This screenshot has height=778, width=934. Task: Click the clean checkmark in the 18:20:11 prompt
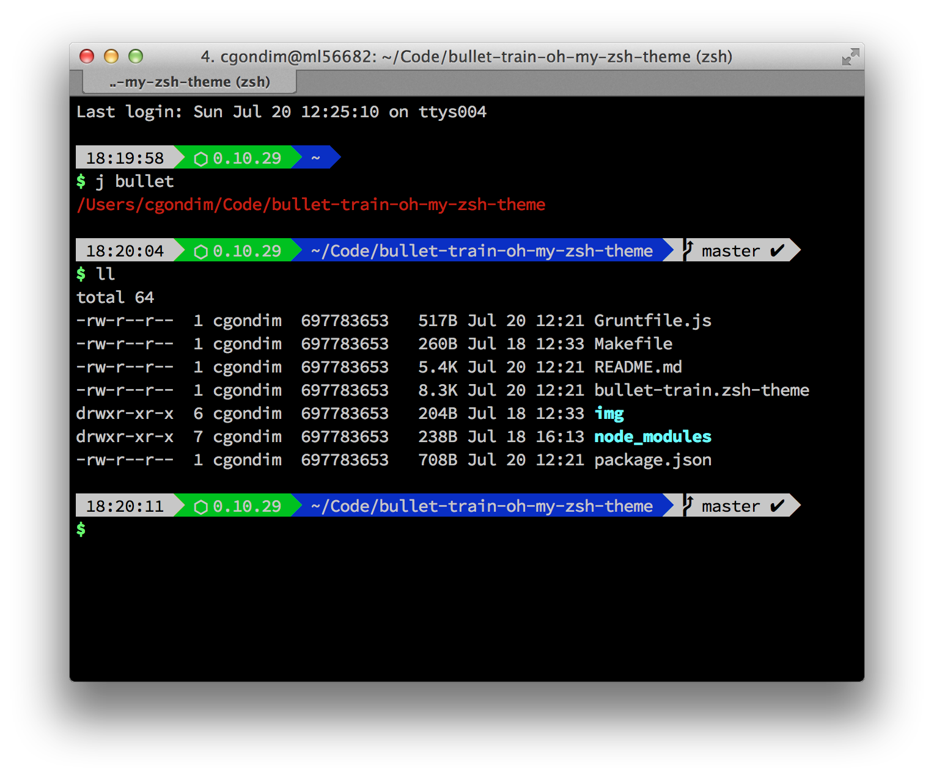click(777, 506)
